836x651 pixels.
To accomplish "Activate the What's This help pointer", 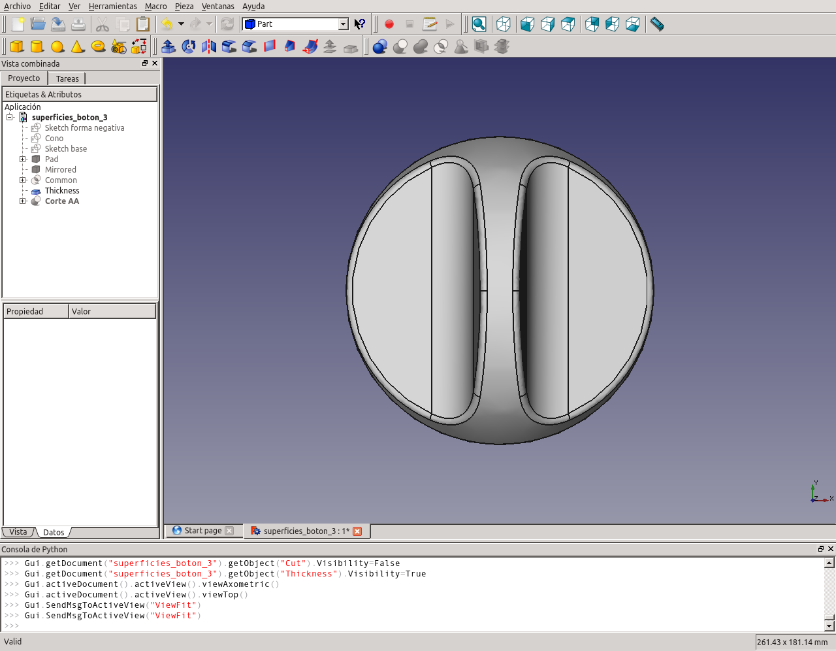I will click(x=360, y=25).
